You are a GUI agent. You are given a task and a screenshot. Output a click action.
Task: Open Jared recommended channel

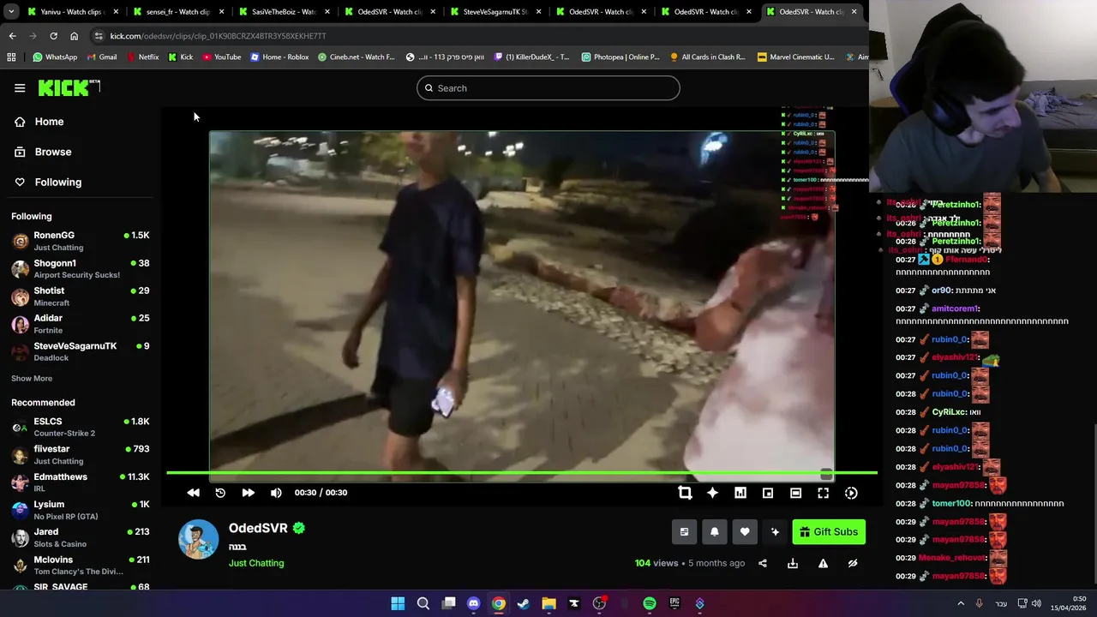coord(81,537)
